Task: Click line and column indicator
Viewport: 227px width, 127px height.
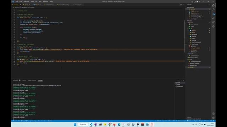Action: click(158, 121)
